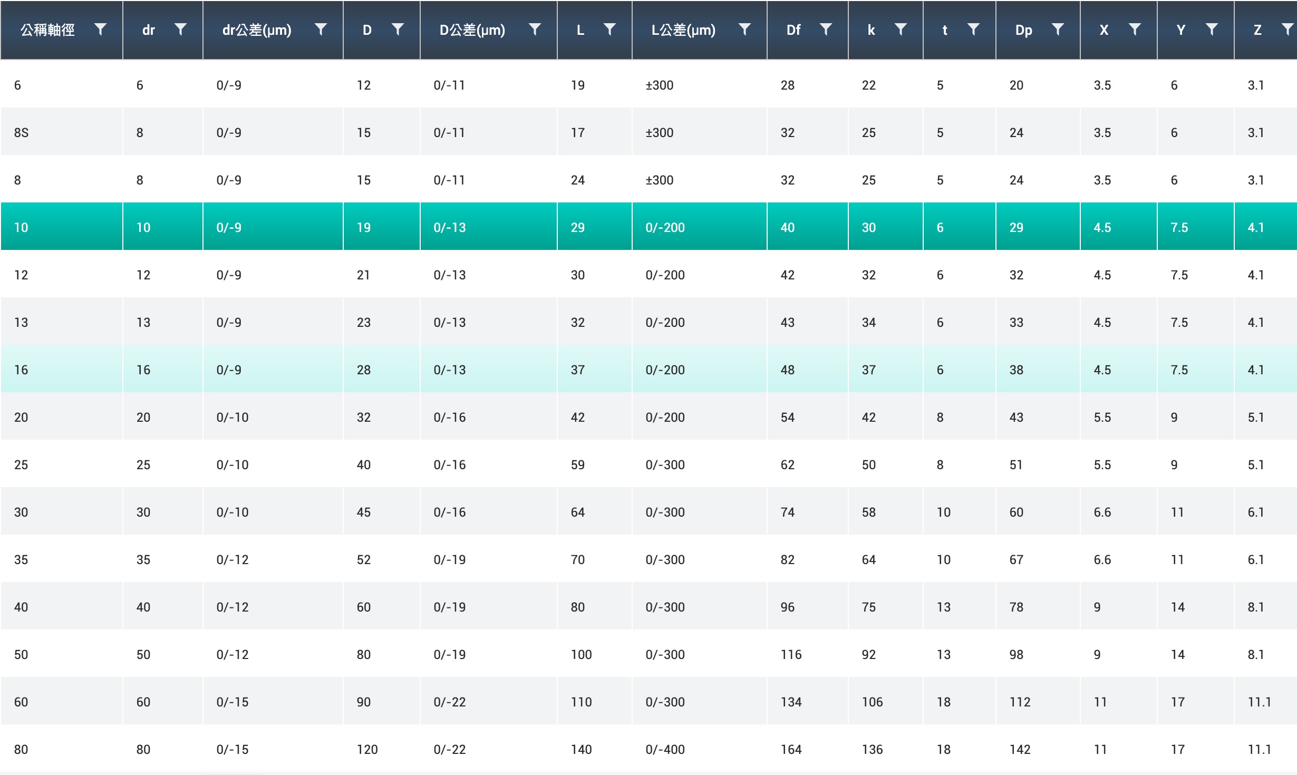
Task: Open filter for the D column
Action: click(398, 30)
